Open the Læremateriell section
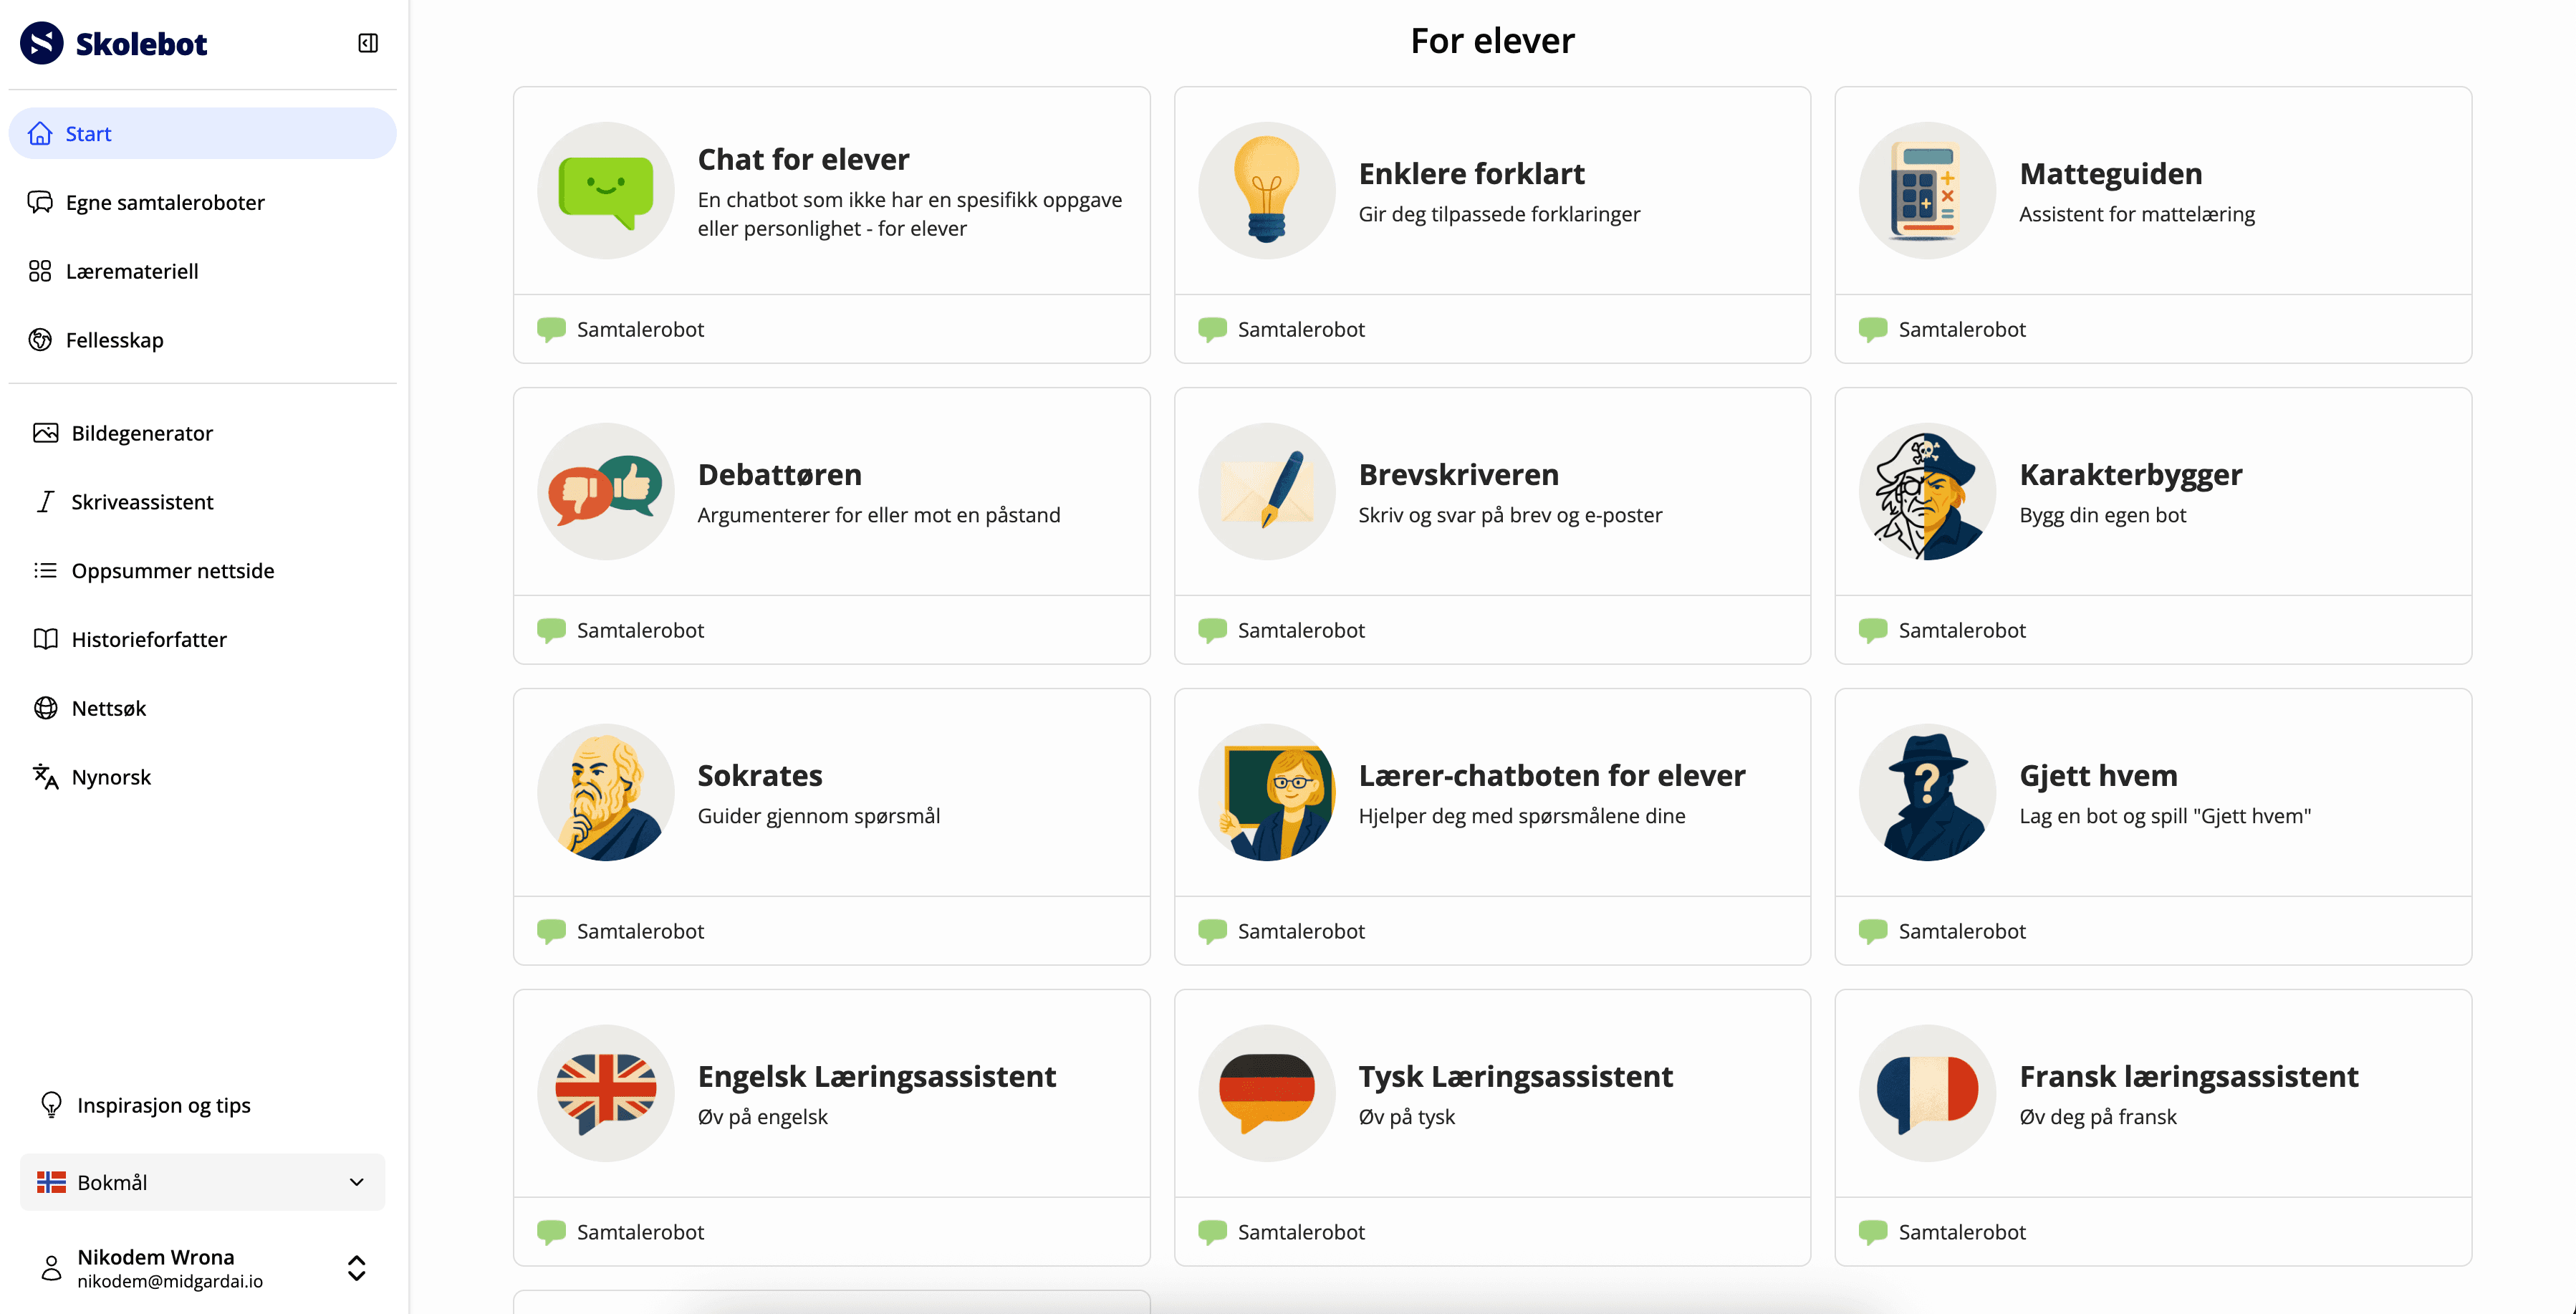This screenshot has height=1314, width=2576. (x=134, y=270)
